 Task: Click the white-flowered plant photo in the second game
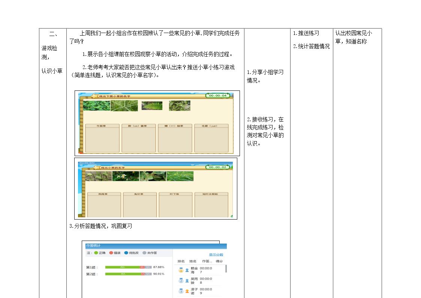click(x=126, y=176)
